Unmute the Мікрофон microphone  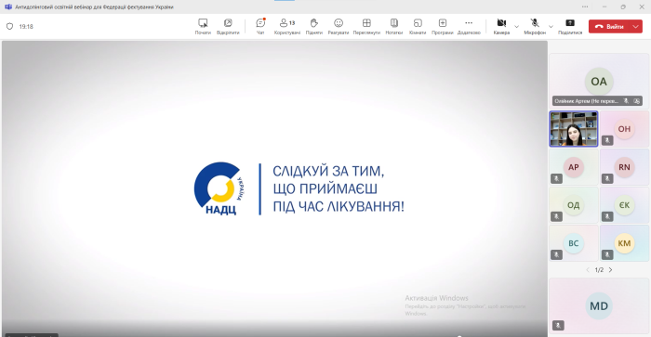(x=535, y=27)
